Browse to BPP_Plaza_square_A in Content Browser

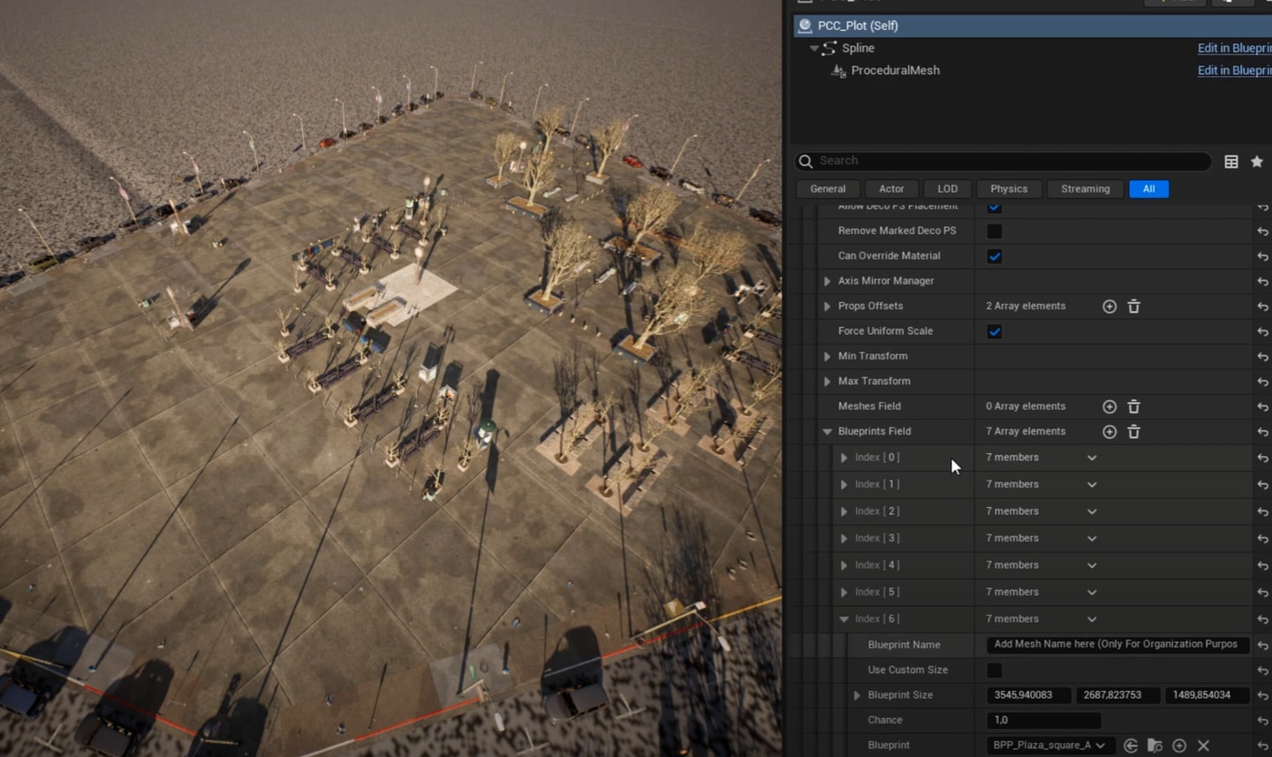(1155, 746)
